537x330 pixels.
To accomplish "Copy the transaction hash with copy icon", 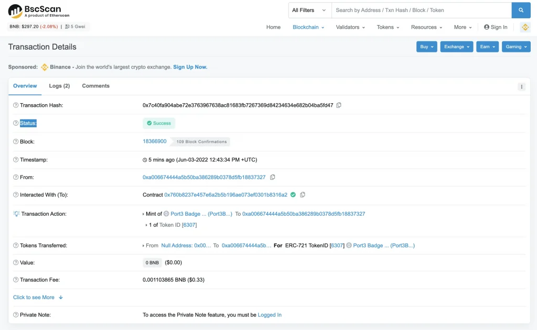I will point(339,105).
